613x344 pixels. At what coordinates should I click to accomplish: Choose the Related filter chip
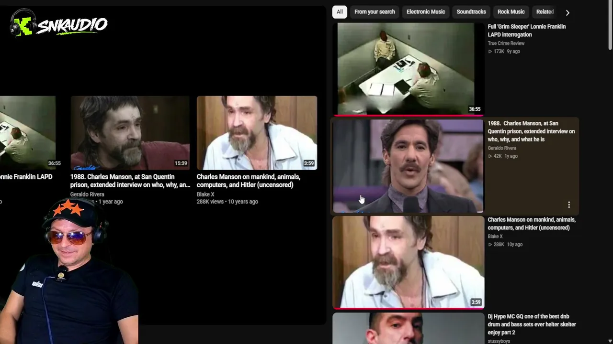[545, 12]
